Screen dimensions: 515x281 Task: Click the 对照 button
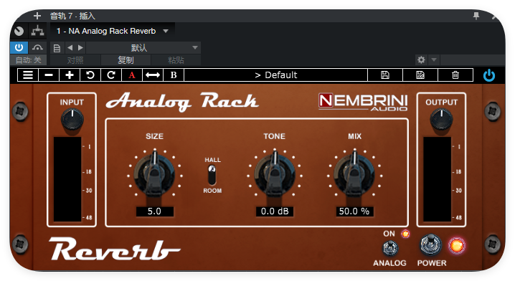coord(75,60)
